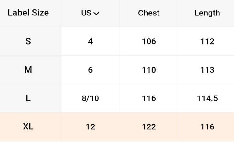Image resolution: width=234 pixels, height=142 pixels.
Task: Click the Label Size column header
Action: 28,13
